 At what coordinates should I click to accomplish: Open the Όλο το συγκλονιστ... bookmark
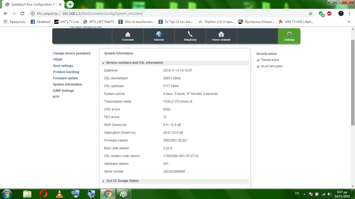tap(136, 22)
